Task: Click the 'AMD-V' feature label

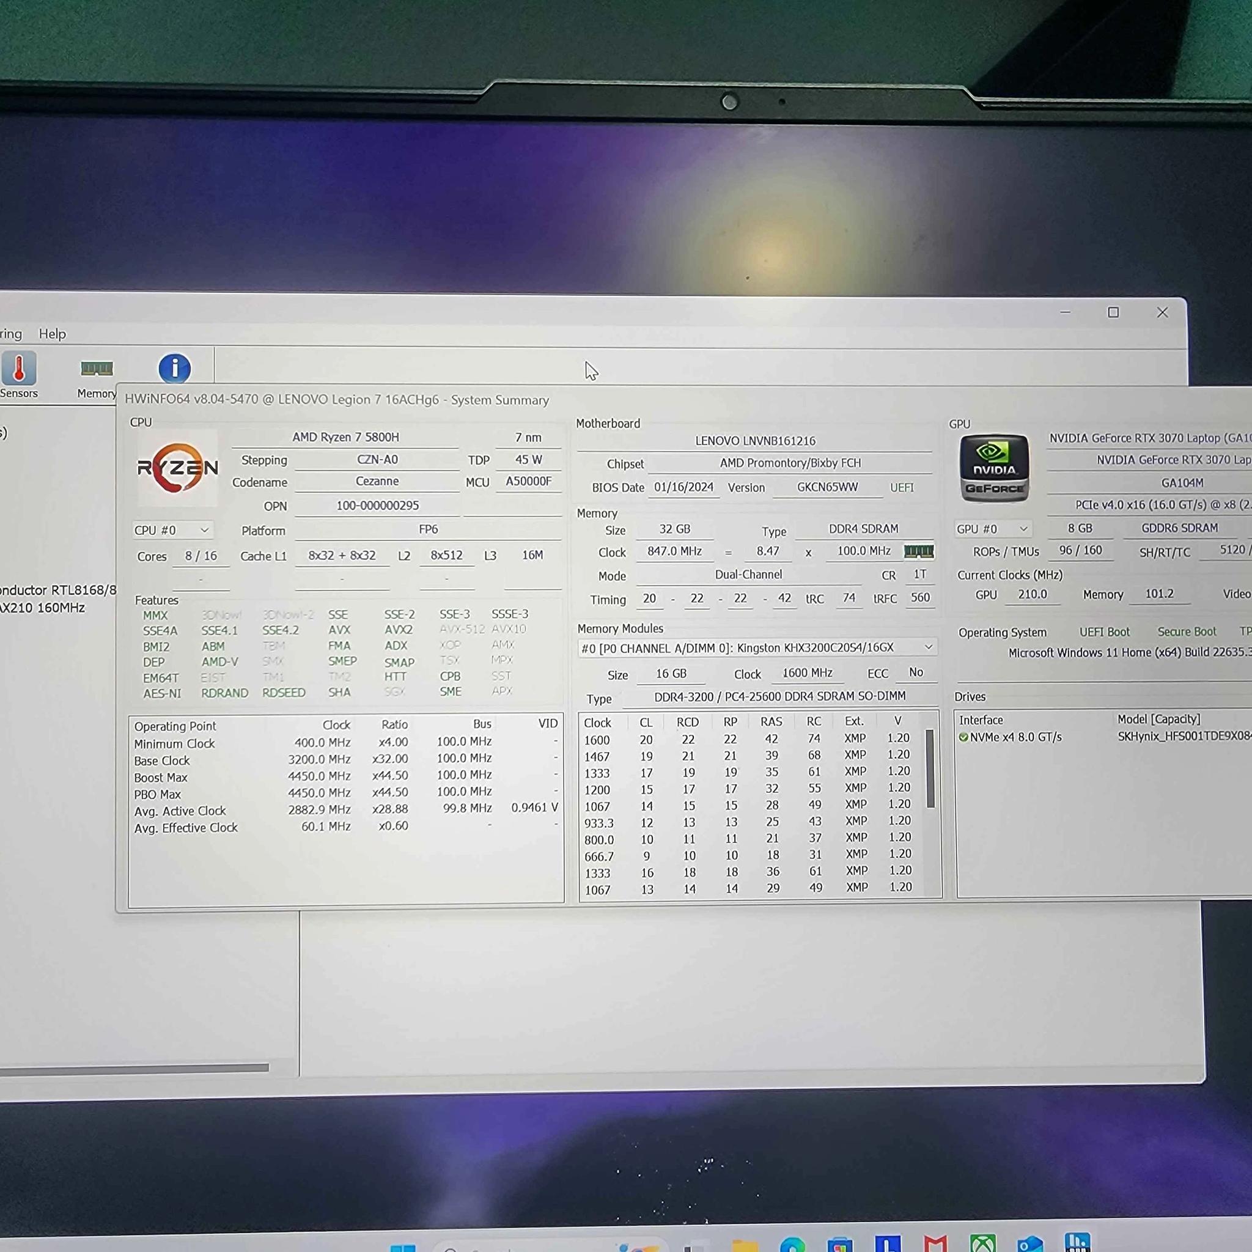Action: pos(219,661)
